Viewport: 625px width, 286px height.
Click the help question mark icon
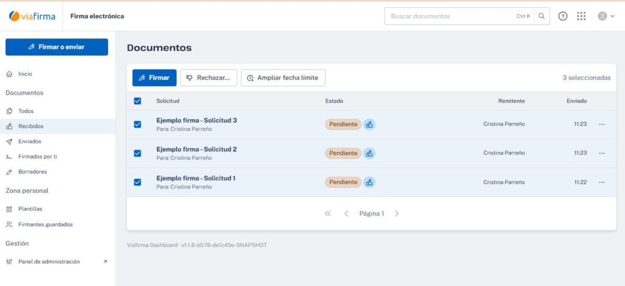[x=563, y=16]
